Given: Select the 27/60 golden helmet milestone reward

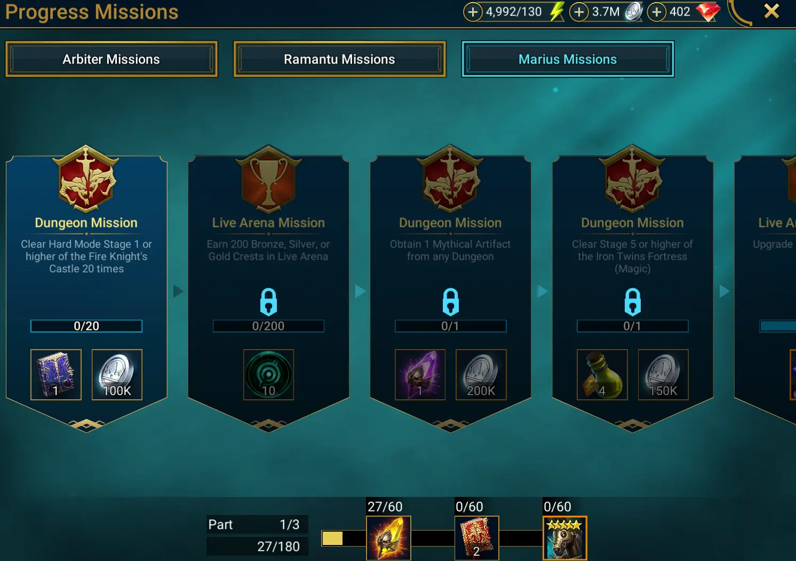Looking at the screenshot, I should 388,538.
